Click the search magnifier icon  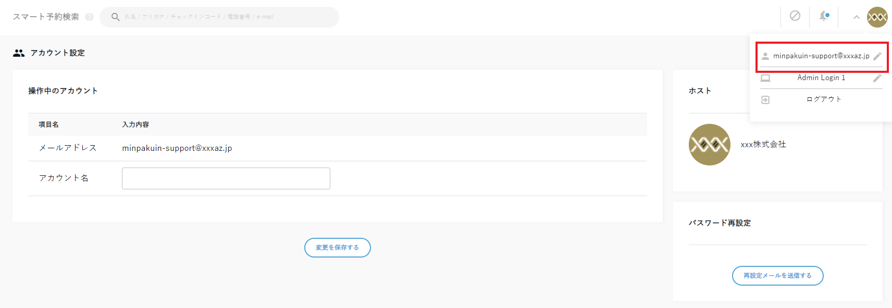point(116,17)
